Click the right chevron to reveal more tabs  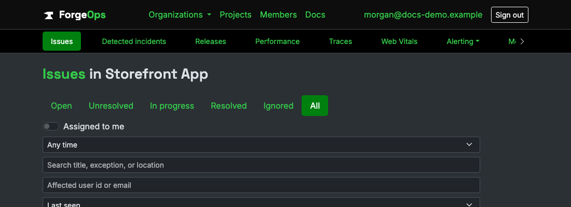[522, 41]
